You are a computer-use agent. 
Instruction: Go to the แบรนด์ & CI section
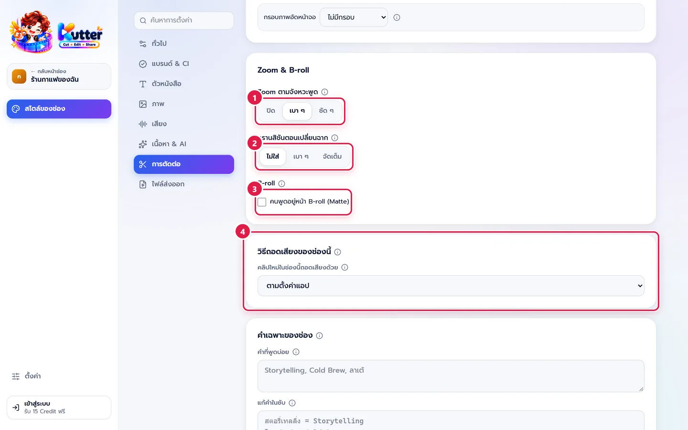point(184,64)
